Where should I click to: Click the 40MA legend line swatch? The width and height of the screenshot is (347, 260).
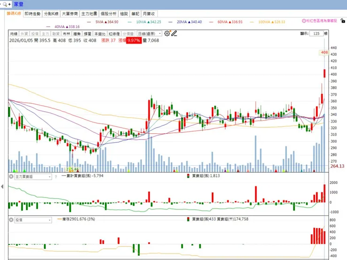pyautogui.click(x=48, y=27)
